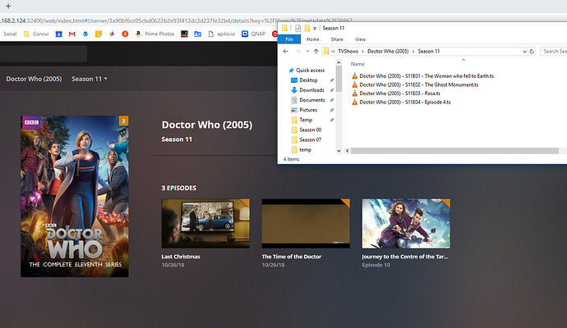Expand the Explorer address bar history dropdown

[524, 52]
